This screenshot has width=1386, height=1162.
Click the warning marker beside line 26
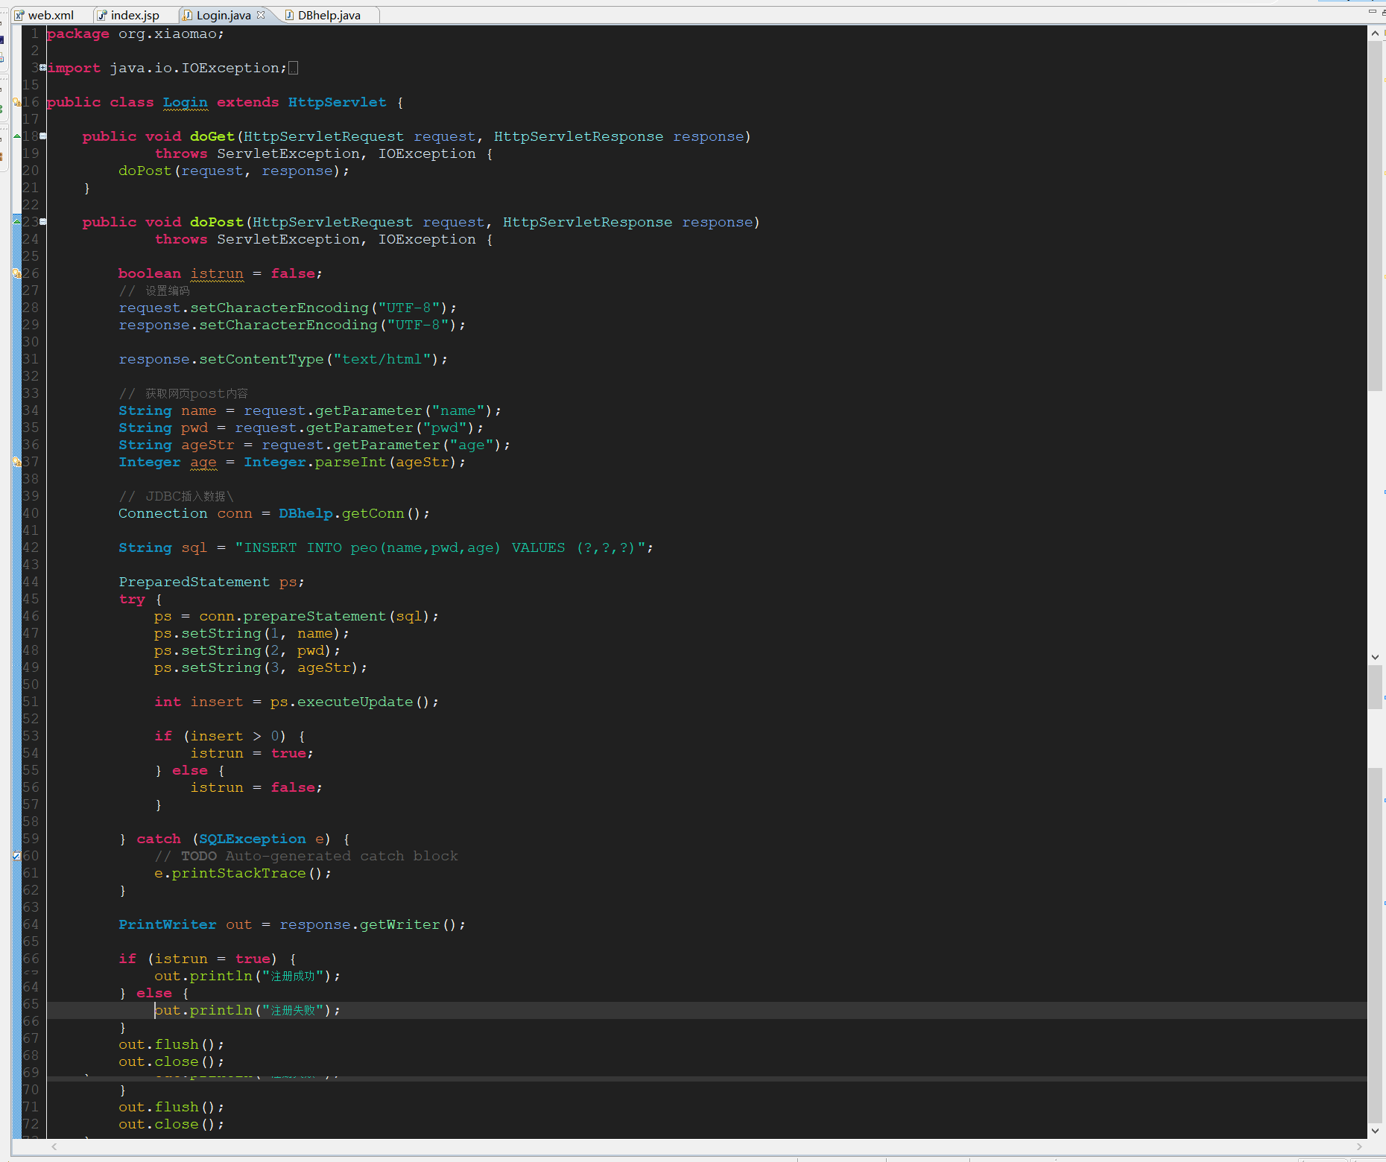click(x=16, y=273)
